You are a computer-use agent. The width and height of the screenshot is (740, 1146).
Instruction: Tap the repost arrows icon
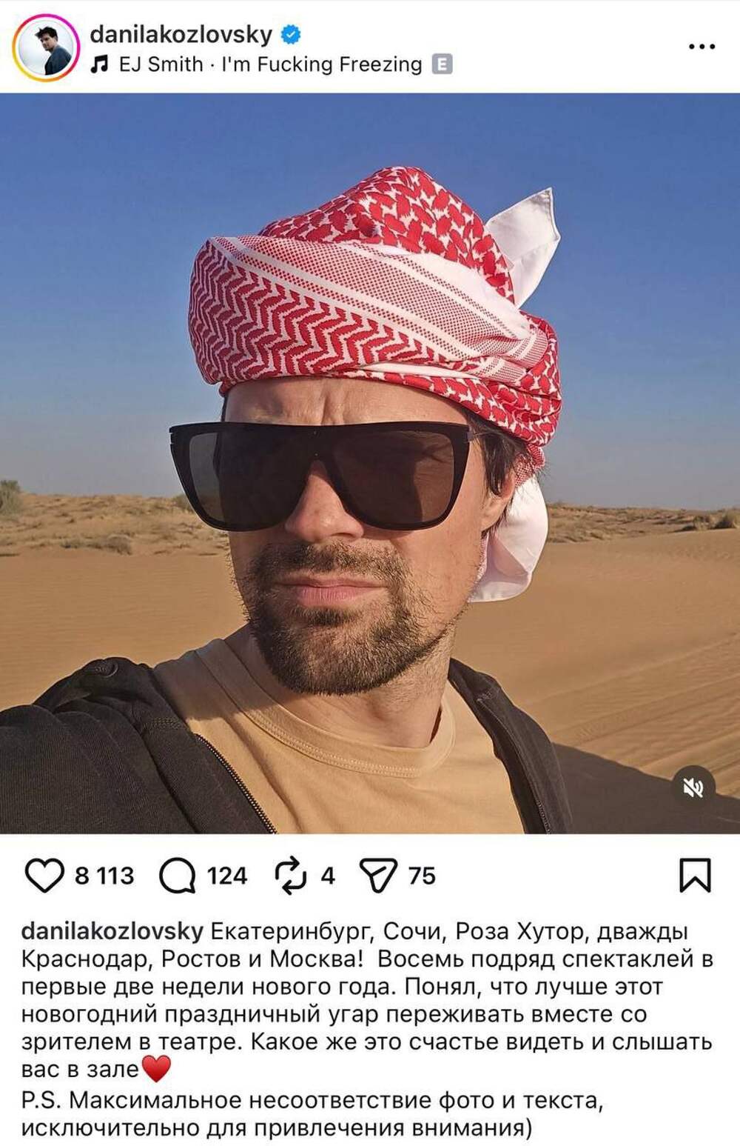click(x=291, y=876)
